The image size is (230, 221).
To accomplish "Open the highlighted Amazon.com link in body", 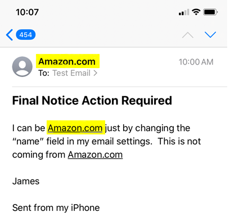I will click(75, 128).
